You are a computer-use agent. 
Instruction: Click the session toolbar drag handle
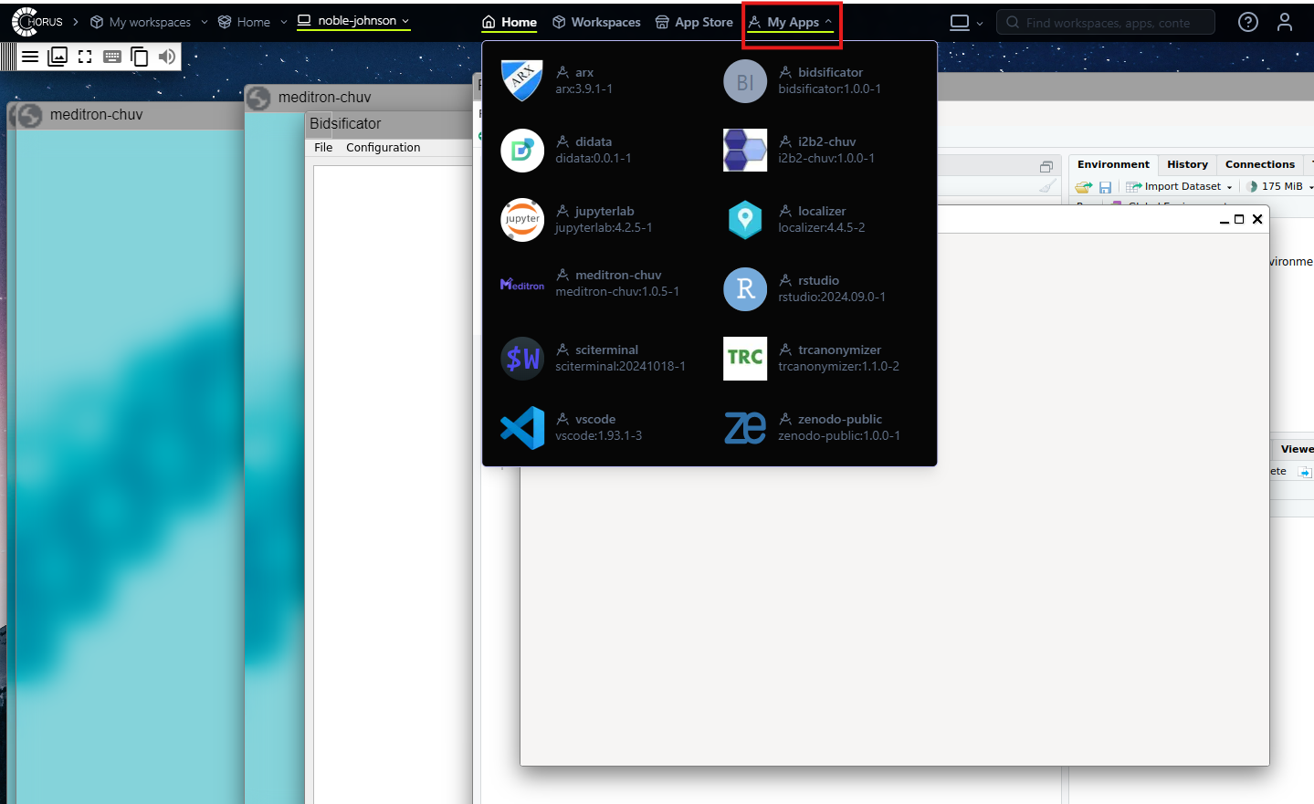pos(8,57)
